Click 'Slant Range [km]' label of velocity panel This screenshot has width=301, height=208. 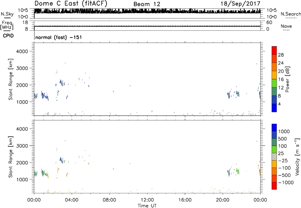coord(11,157)
